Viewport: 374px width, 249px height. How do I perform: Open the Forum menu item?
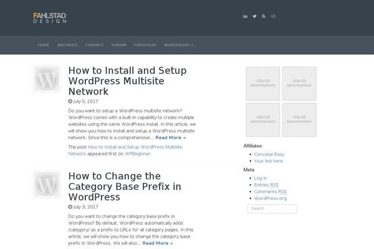[x=118, y=45]
